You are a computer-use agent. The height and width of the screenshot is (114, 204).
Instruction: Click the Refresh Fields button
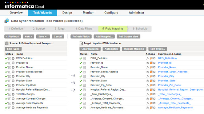(81, 37)
